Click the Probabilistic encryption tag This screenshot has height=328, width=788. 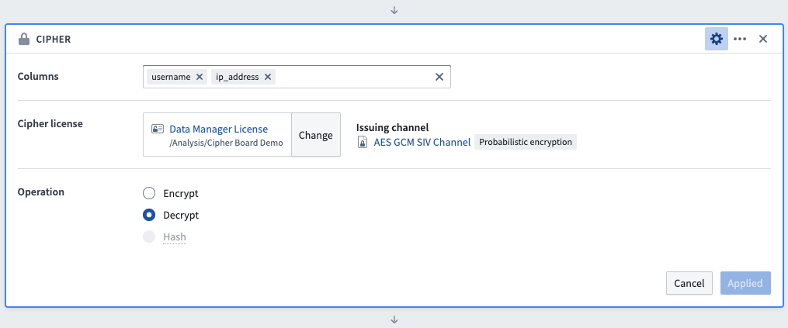tap(525, 142)
